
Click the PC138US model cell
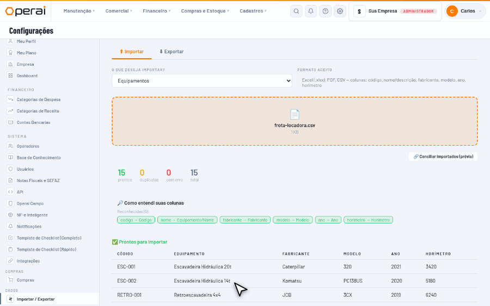[x=353, y=281]
